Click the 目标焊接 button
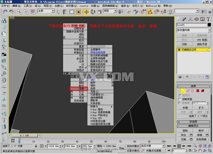This screenshot has height=154, width=213. click(x=201, y=139)
